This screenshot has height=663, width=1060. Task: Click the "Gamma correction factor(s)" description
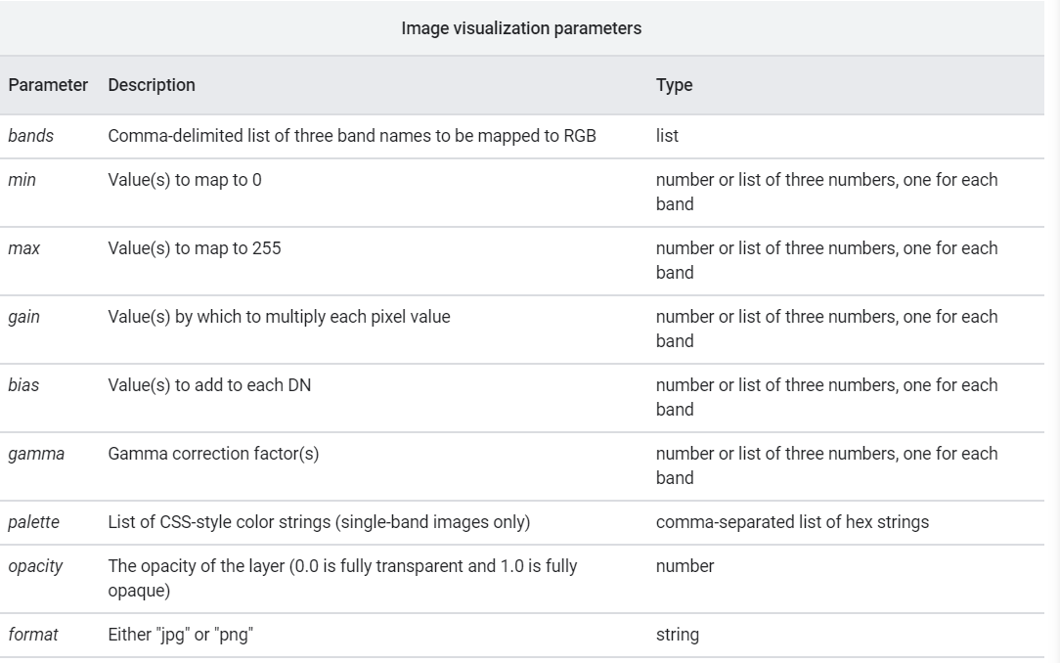click(x=214, y=454)
